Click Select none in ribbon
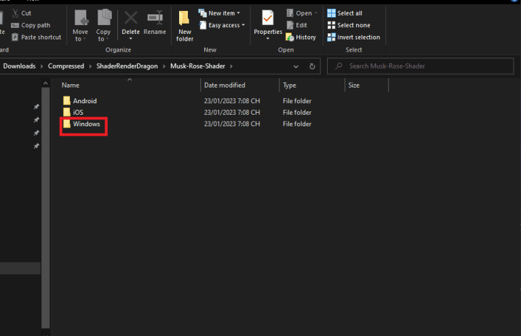This screenshot has width=521, height=336. tap(353, 25)
